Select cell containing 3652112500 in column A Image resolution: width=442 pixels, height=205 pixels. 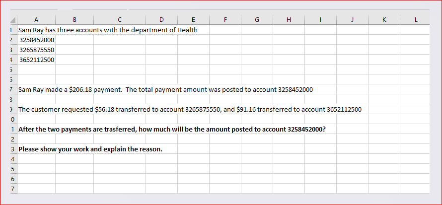[36, 60]
